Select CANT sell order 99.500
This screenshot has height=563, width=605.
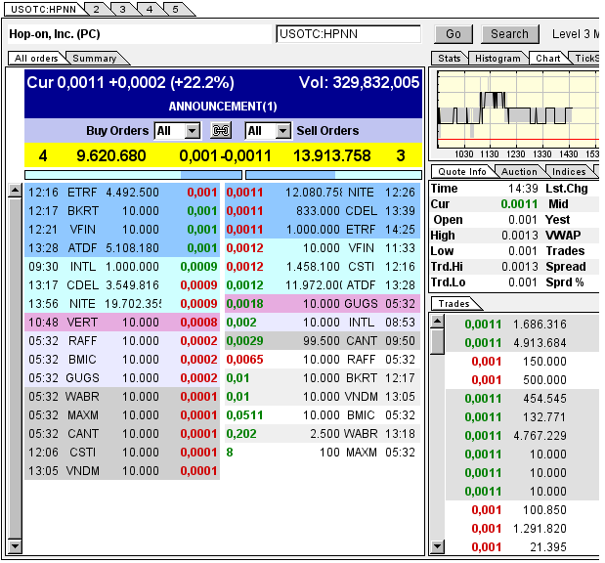coord(323,341)
